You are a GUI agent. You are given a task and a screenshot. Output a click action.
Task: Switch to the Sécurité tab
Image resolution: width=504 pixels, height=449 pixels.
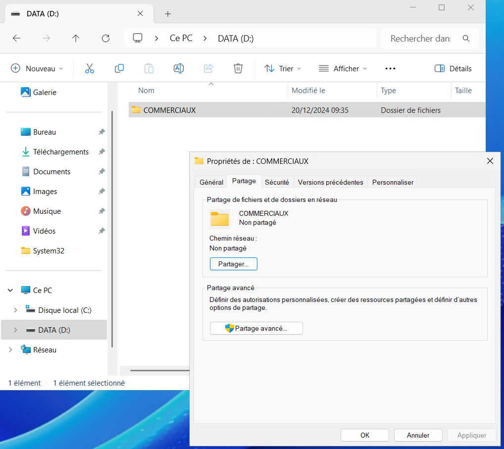tap(277, 182)
